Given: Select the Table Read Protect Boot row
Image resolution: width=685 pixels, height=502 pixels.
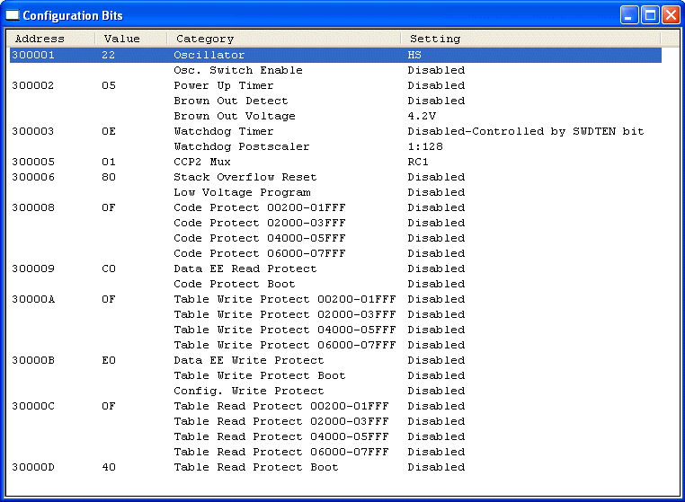Looking at the screenshot, I should (335, 468).
